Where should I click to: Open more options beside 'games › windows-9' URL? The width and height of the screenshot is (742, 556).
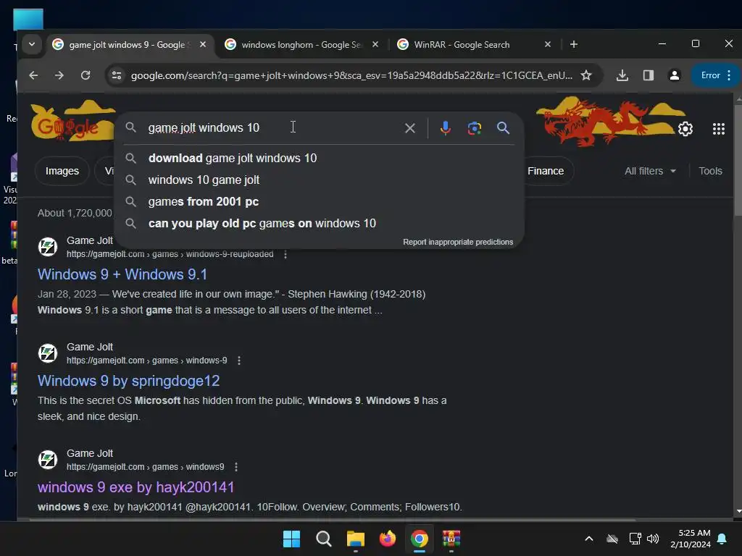pyautogui.click(x=239, y=361)
